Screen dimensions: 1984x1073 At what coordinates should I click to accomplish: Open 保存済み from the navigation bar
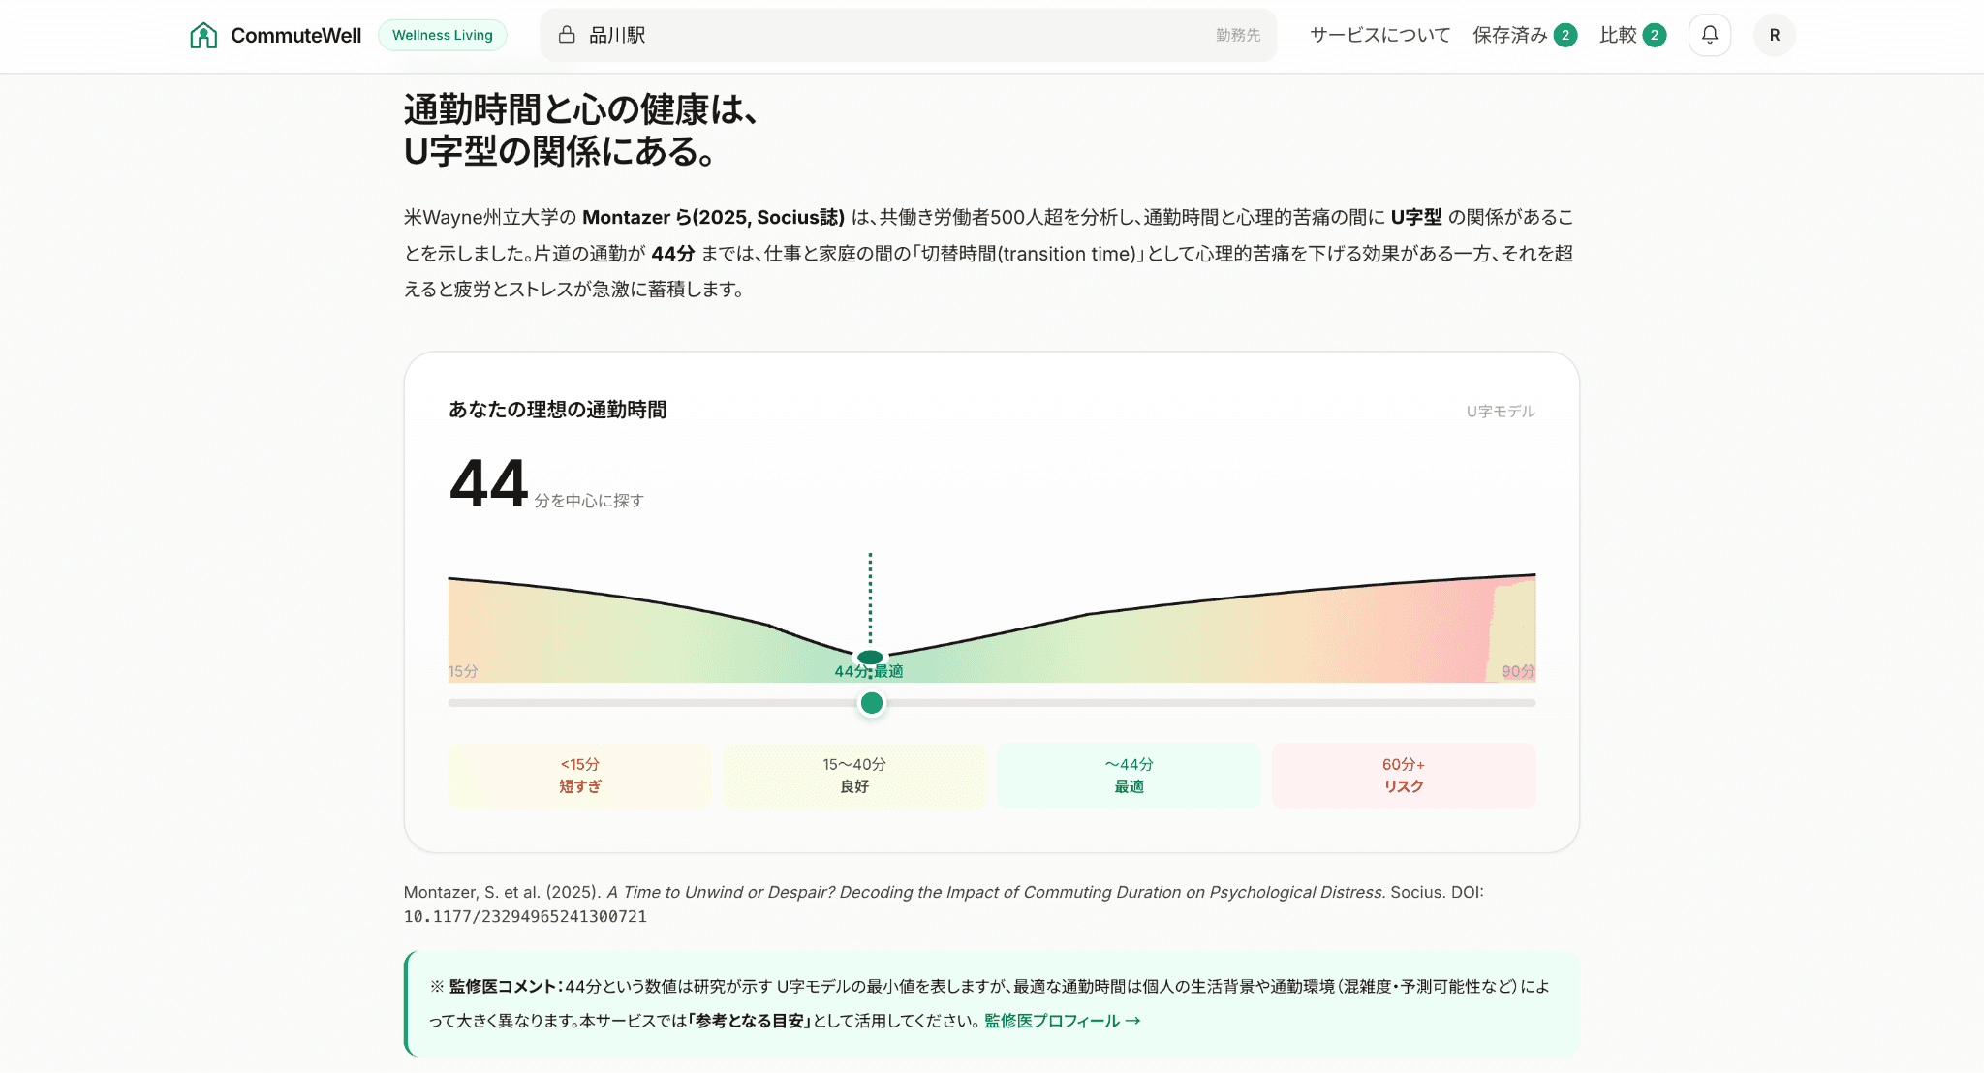tap(1507, 34)
